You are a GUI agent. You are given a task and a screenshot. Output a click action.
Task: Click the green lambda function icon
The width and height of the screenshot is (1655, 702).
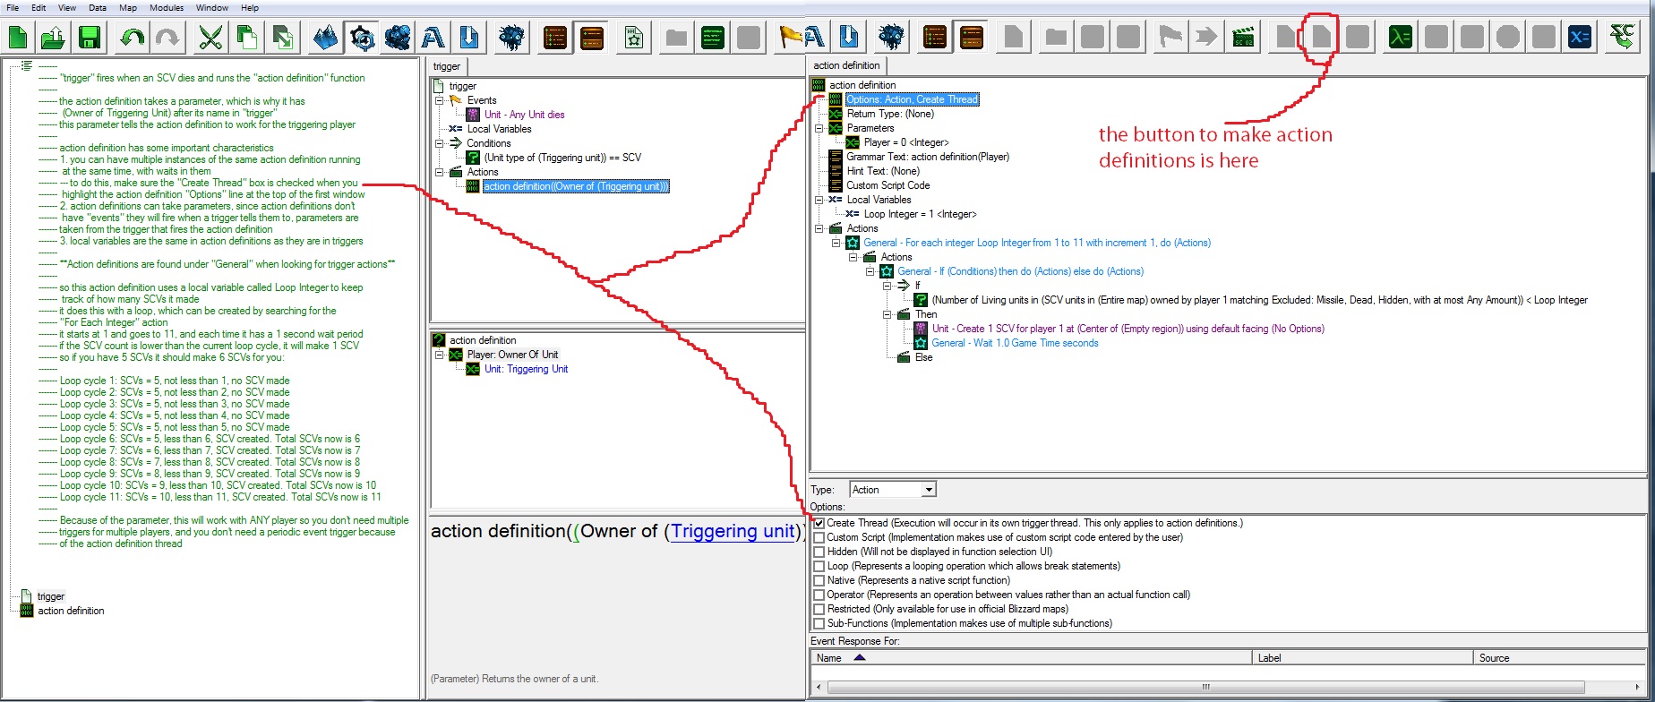point(1401,37)
